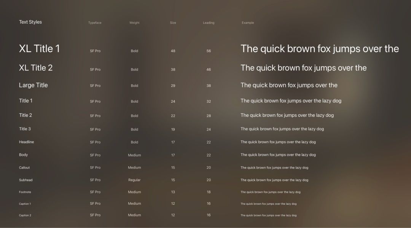This screenshot has height=228, width=411.
Task: Select the 'Large Title' style name
Action: [33, 85]
